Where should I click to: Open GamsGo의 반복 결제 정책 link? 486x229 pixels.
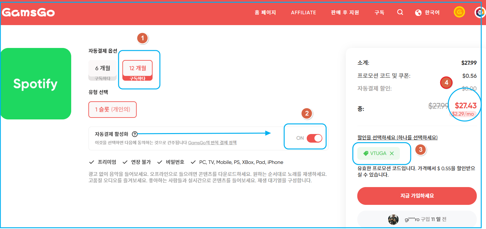pos(212,143)
